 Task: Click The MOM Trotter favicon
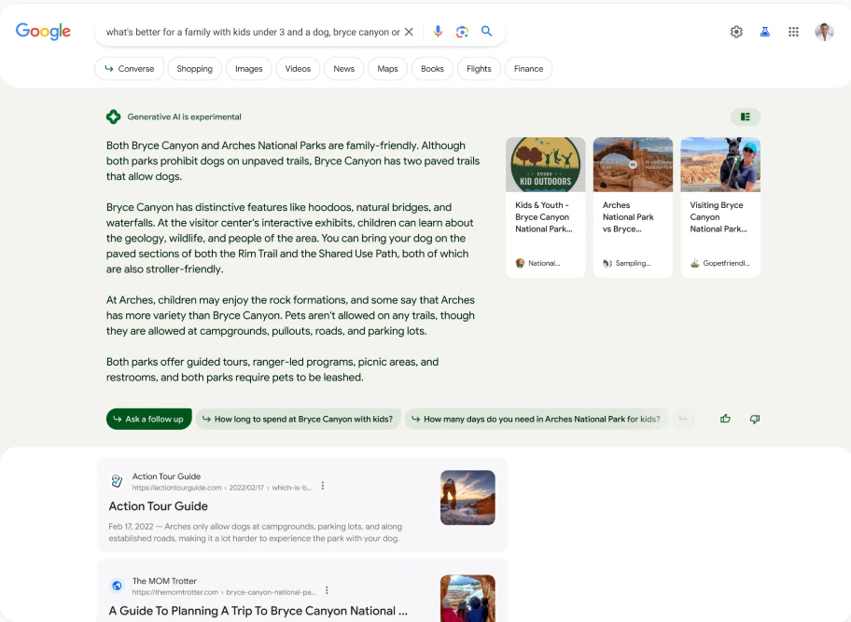pyautogui.click(x=117, y=585)
